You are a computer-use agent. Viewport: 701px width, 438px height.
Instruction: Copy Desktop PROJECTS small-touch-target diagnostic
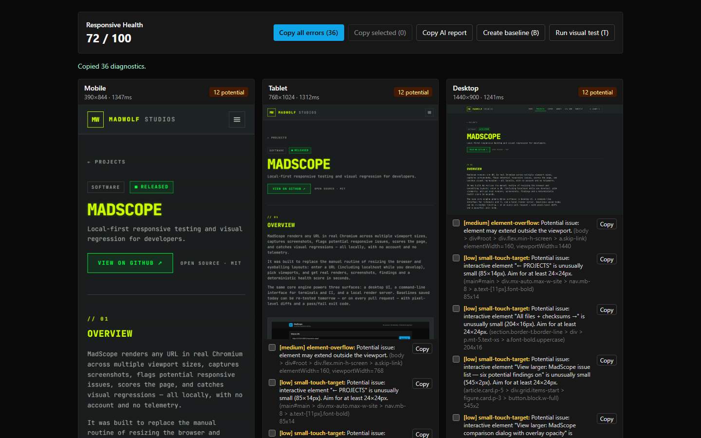point(607,259)
